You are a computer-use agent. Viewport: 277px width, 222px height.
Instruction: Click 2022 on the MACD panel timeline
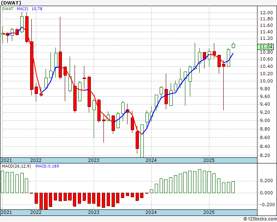pos(36,212)
